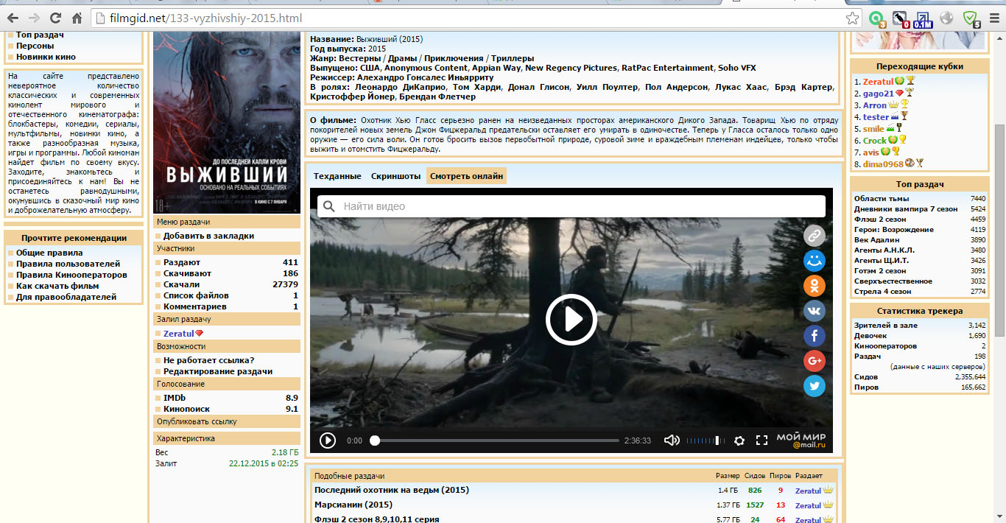Click the Мой Мир mail.ru logo

click(x=801, y=440)
